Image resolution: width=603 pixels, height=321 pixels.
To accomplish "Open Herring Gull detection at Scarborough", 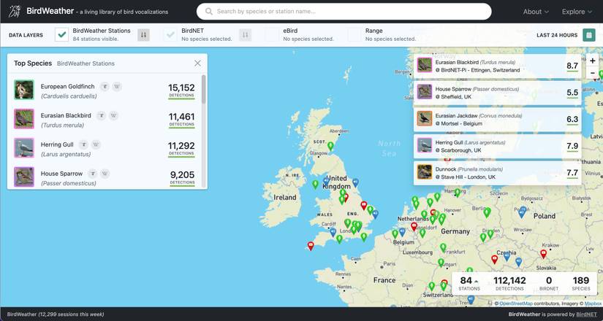I will (x=497, y=146).
